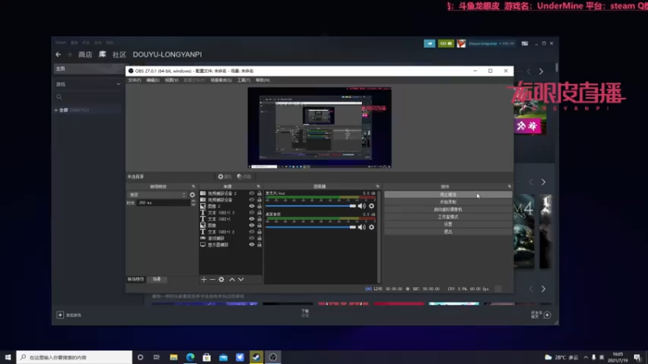Expand the 游戏 dropdown in Steam sidebar
The width and height of the screenshot is (648, 364).
click(118, 84)
